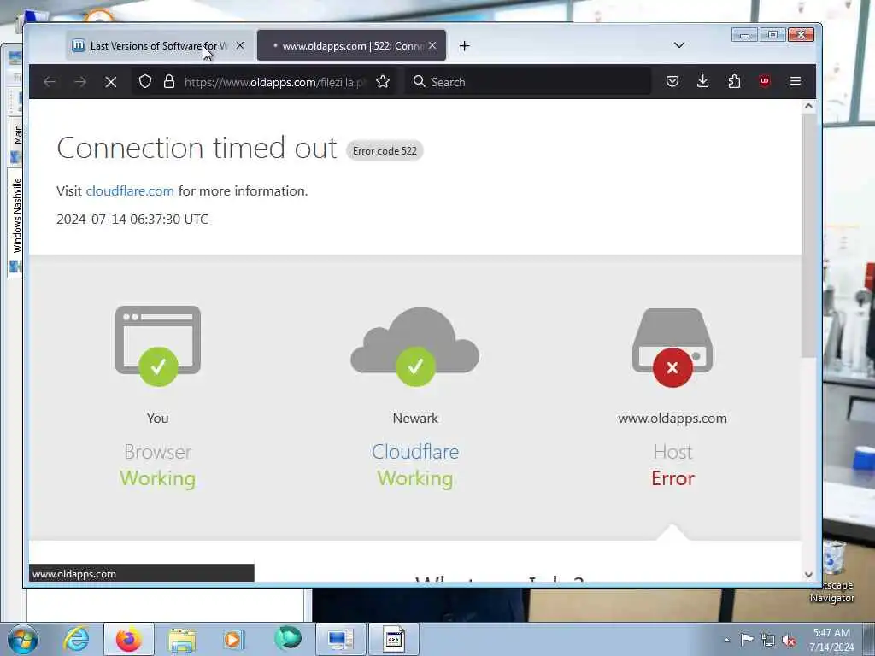Click the vertical scrollbar thumb
This screenshot has width=875, height=656.
(x=808, y=234)
